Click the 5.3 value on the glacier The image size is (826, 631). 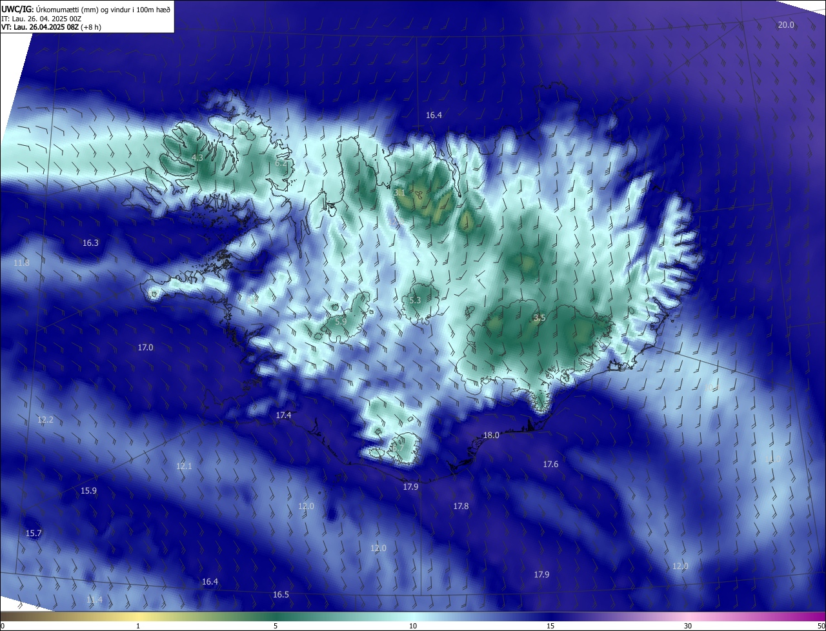(415, 301)
